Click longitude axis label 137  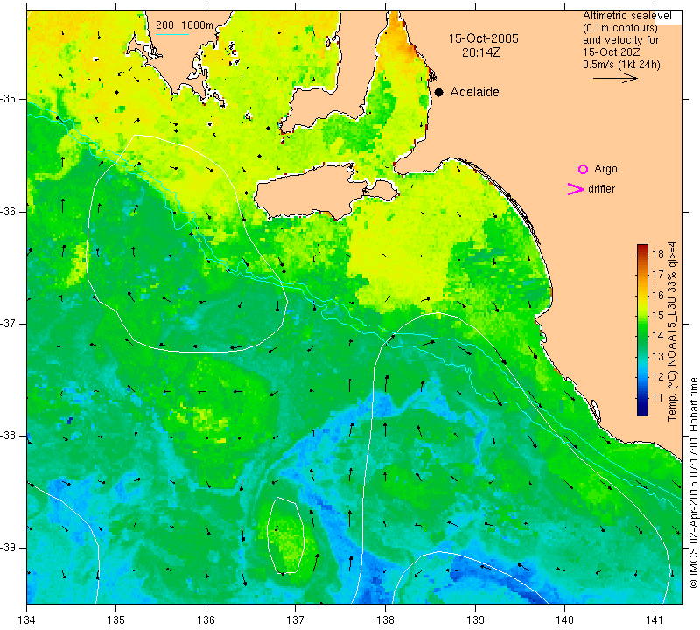[x=296, y=620]
